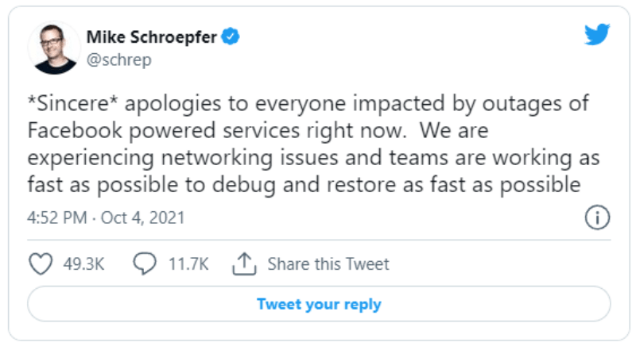Viewport: 636px width, 350px height.
Task: Click the word *Sincere* in the tweet
Action: point(68,104)
